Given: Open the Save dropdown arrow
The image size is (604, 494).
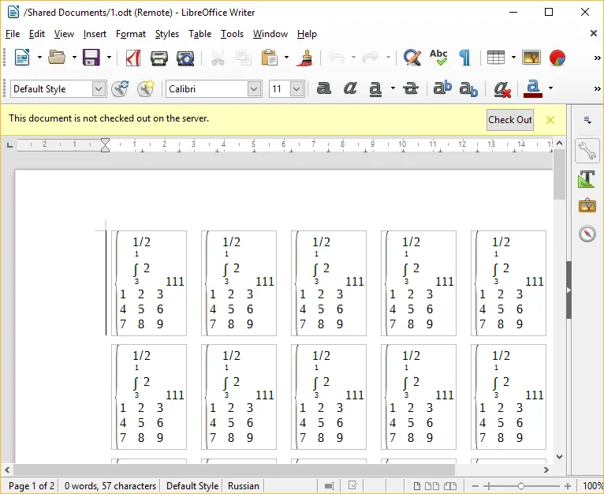Looking at the screenshot, I should tap(109, 58).
